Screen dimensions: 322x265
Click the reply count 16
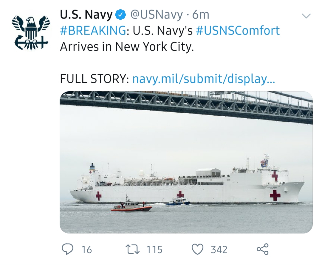(x=86, y=250)
